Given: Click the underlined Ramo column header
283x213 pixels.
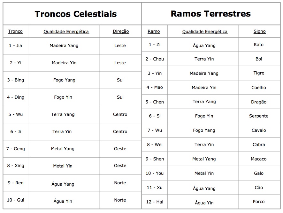Looking at the screenshot, I should click(154, 32).
